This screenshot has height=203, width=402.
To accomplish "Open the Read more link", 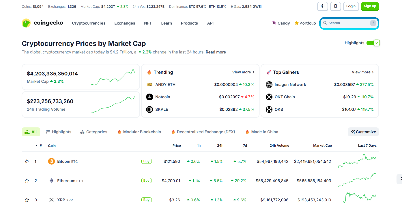I will tap(216, 52).
